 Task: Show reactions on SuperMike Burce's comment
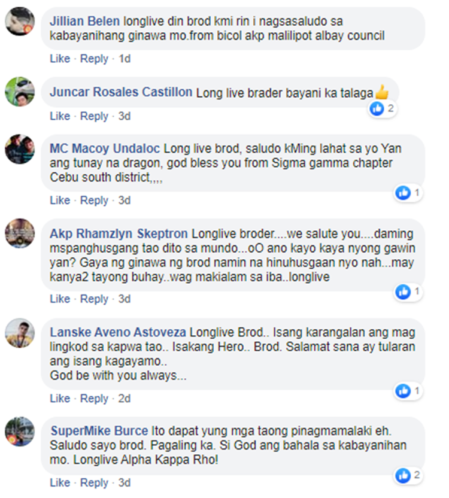[409, 475]
